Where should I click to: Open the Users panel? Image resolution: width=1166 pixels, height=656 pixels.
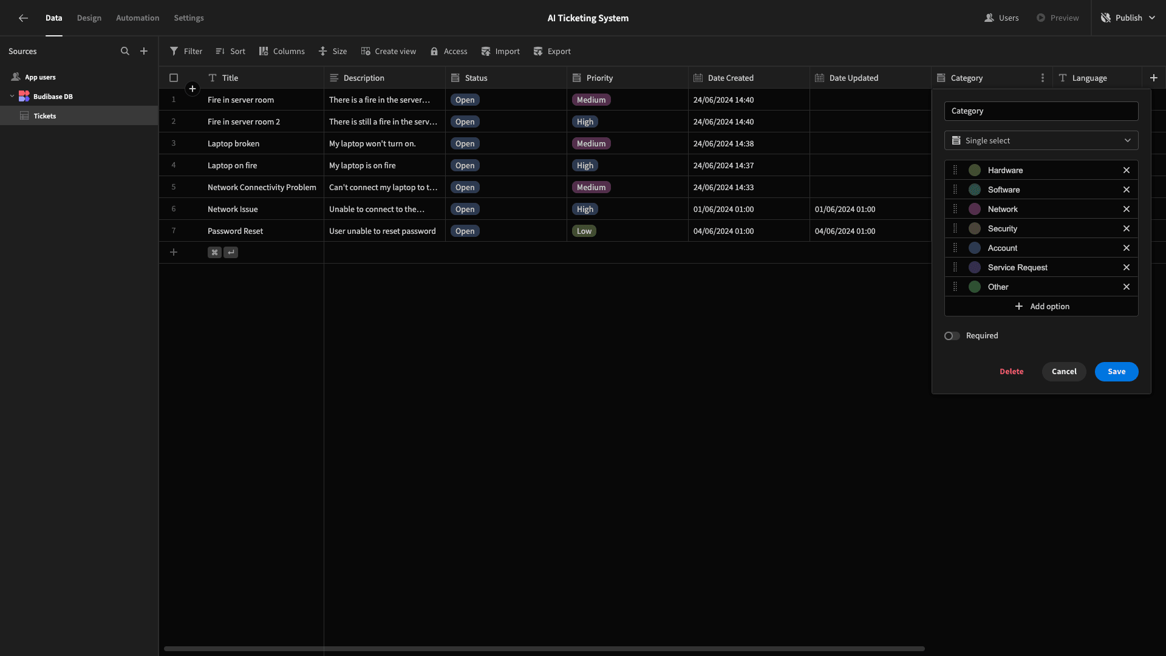point(1001,18)
